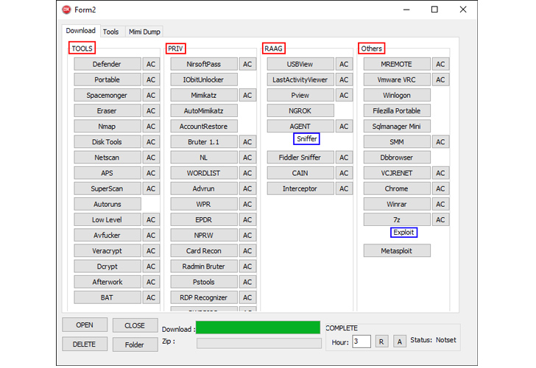Image resolution: width=536 pixels, height=368 pixels.
Task: Click the NirsoftPass button
Action: click(x=204, y=64)
